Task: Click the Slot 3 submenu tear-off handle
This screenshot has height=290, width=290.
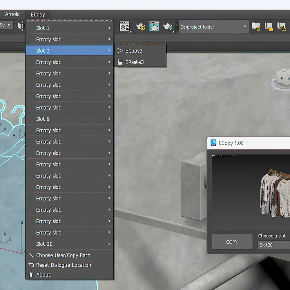Action: point(141,43)
